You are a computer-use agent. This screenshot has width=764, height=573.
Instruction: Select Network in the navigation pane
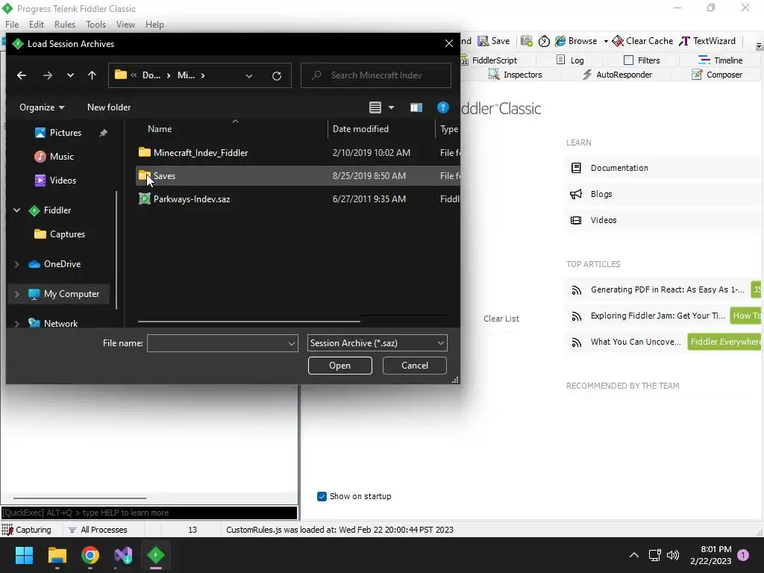60,323
